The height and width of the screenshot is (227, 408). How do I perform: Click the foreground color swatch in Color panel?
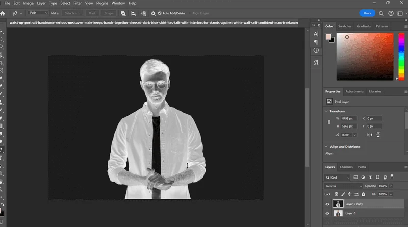328,37
